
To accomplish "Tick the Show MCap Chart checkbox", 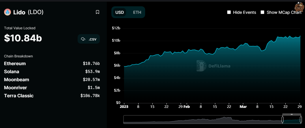I will 263,12.
